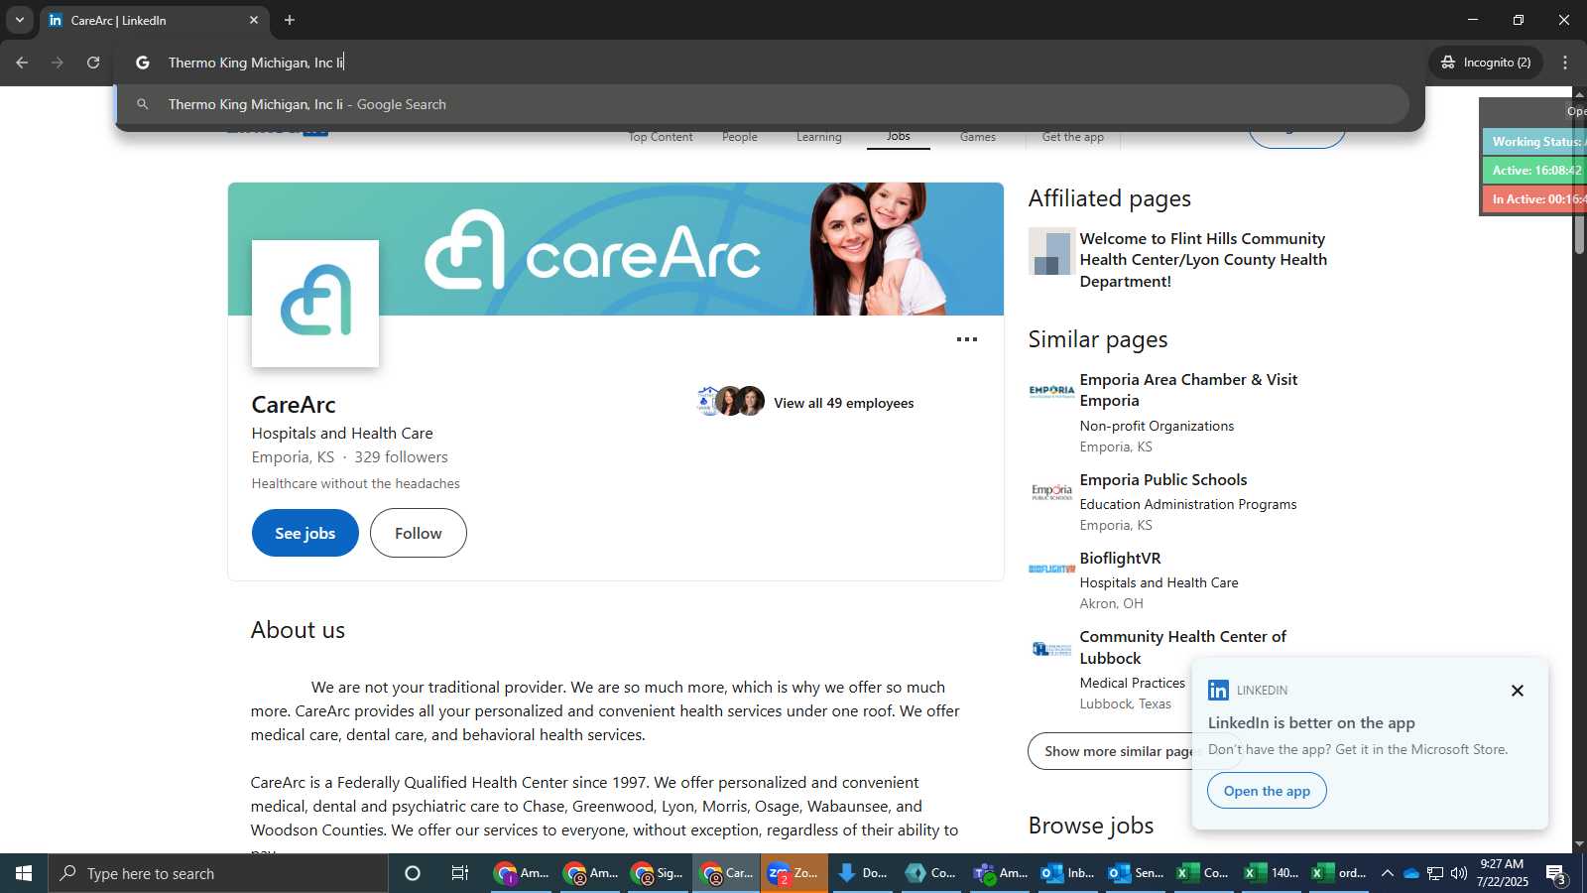Viewport: 1587px width, 893px height.
Task: Click the Type here to search box
Action: [x=218, y=873]
